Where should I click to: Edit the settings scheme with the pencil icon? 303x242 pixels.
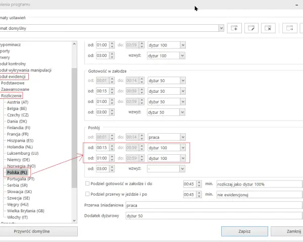pos(251,28)
